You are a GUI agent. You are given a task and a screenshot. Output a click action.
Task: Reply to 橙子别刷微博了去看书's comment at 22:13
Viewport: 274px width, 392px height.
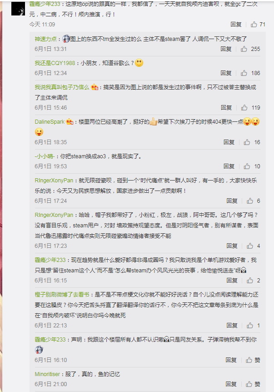click(x=232, y=325)
